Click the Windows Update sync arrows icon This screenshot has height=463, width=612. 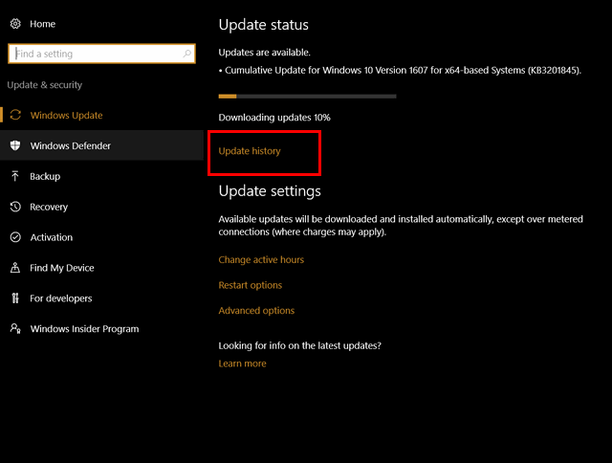(15, 115)
